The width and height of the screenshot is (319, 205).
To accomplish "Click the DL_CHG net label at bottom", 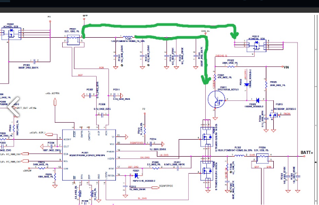I will click(142, 198).
